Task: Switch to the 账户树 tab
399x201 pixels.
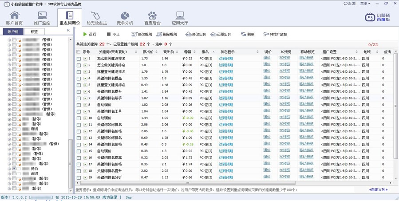Action: tap(13, 32)
